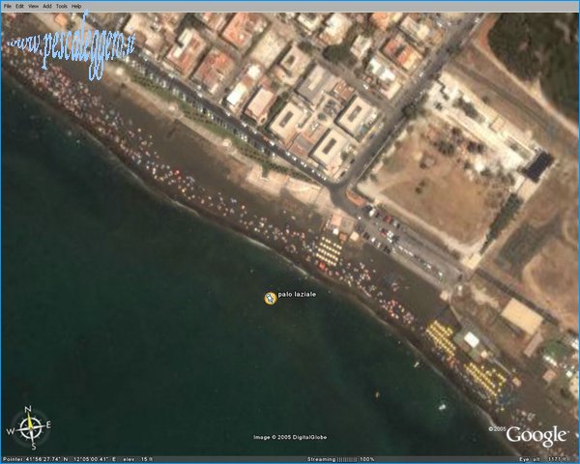The width and height of the screenshot is (580, 464).
Task: Open the Help menu
Action: pyautogui.click(x=76, y=6)
